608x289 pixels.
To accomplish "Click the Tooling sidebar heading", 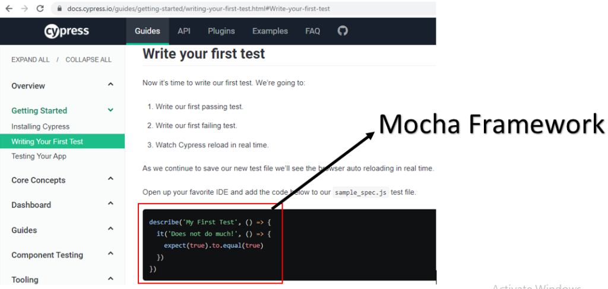I will pyautogui.click(x=25, y=280).
